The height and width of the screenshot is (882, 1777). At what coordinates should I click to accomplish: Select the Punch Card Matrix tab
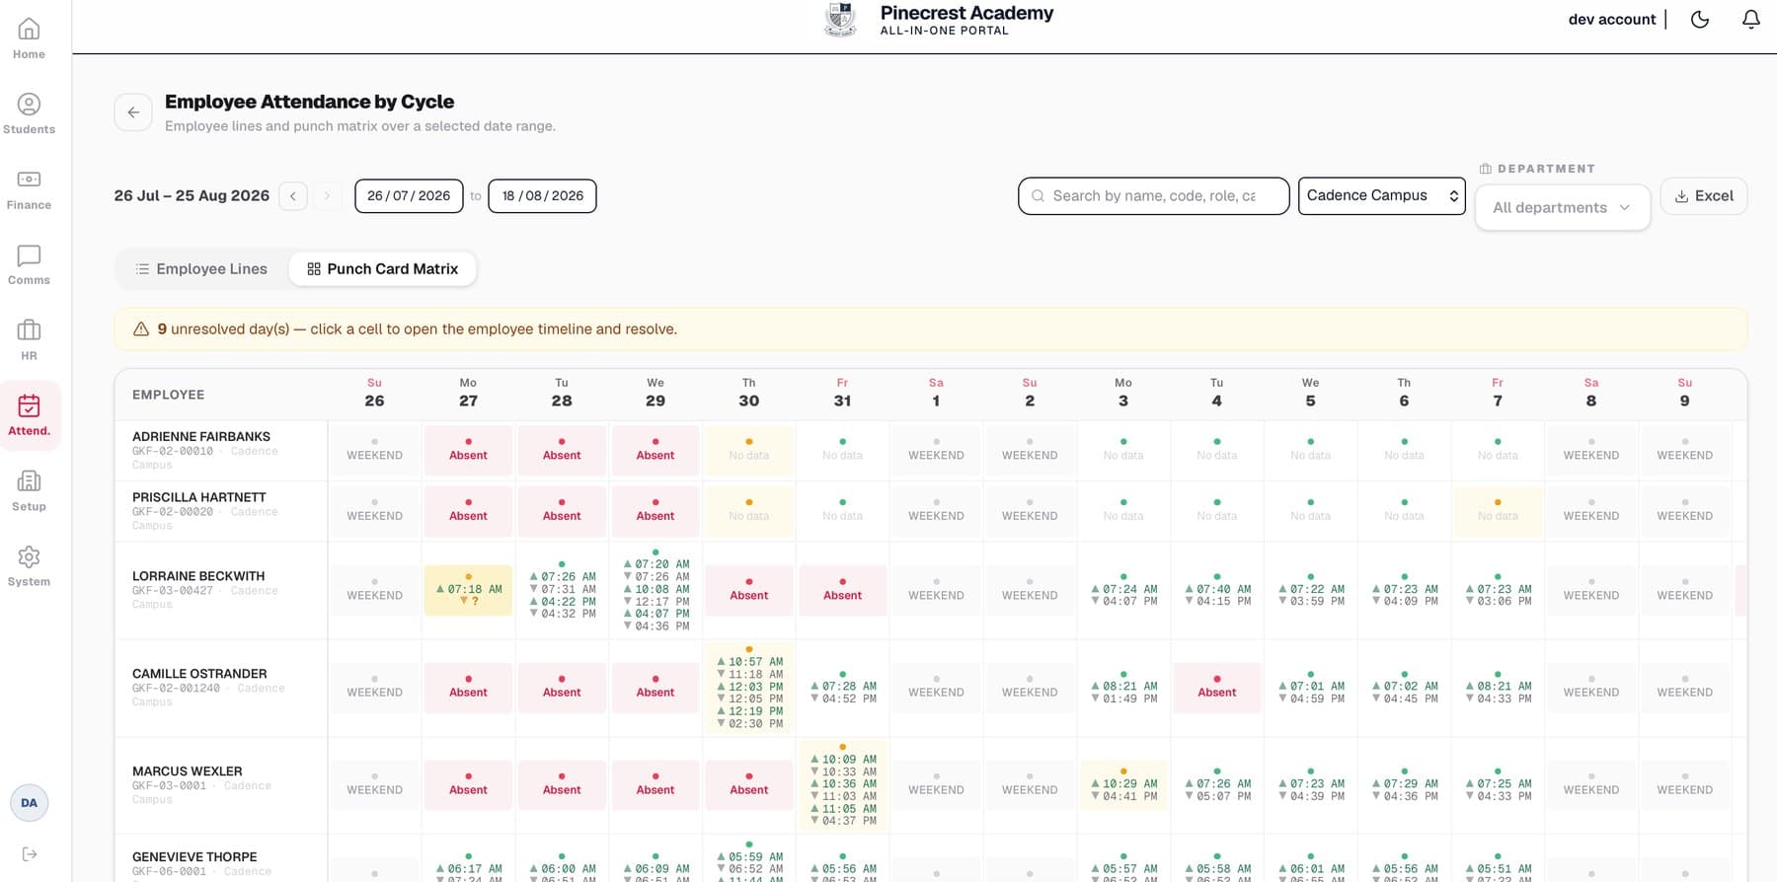[x=383, y=268]
